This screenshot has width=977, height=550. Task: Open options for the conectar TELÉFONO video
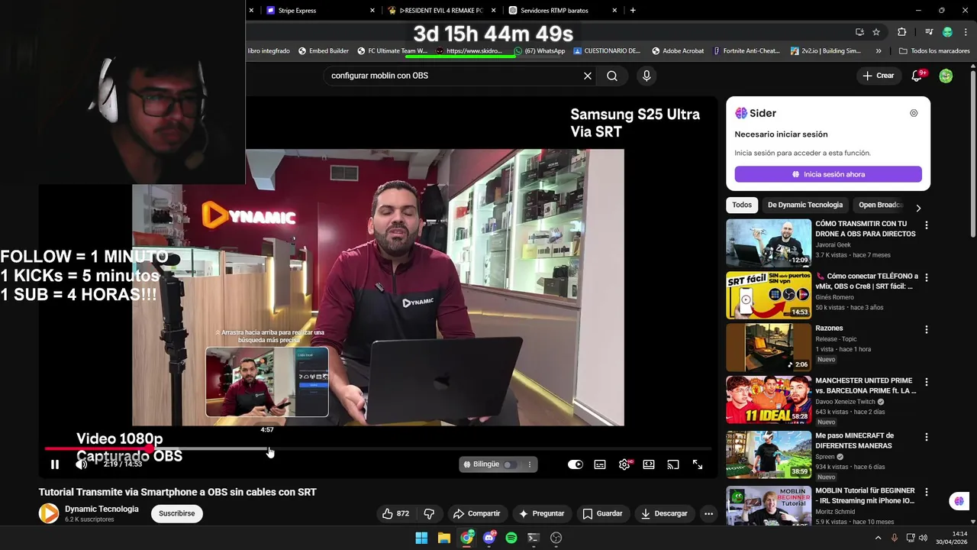[x=927, y=277]
